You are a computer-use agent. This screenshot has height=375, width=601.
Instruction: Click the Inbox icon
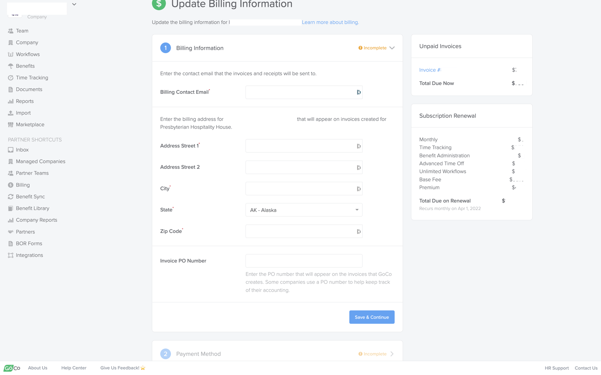pos(11,150)
